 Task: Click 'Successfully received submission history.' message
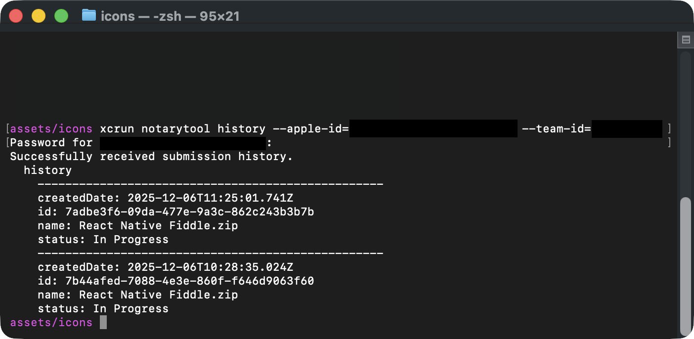click(x=152, y=157)
